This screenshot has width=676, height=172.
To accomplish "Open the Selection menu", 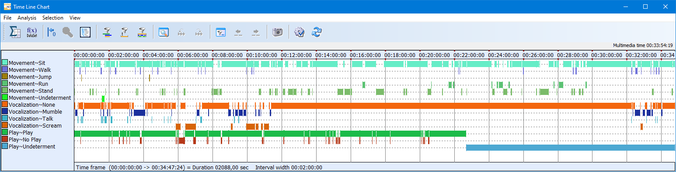I will click(53, 18).
